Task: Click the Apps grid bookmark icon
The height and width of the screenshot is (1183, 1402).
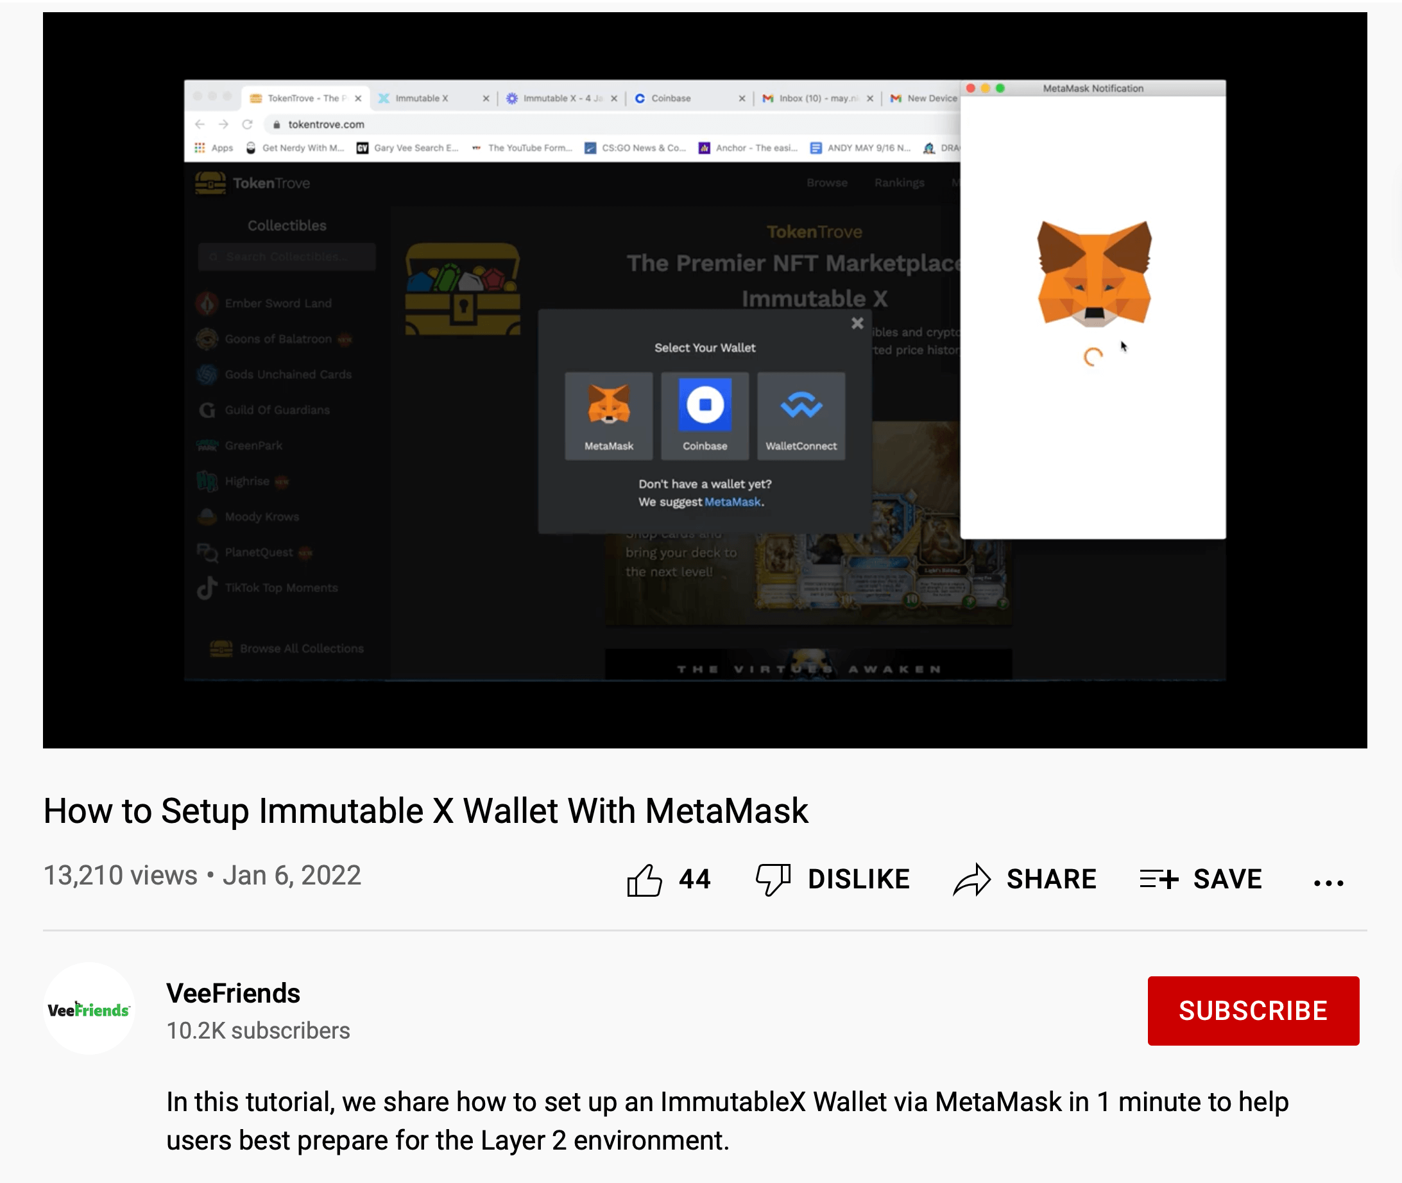Action: point(200,148)
